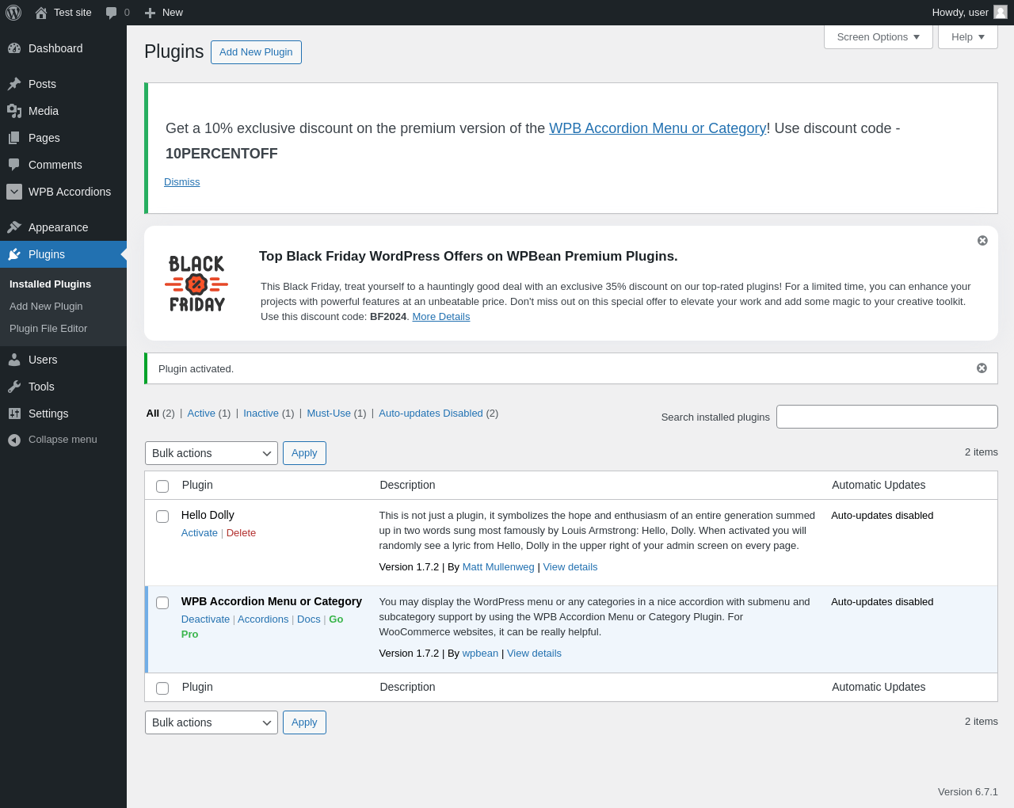This screenshot has width=1014, height=808.
Task: Open WPB Accordion Menu or Category link
Action: (658, 128)
